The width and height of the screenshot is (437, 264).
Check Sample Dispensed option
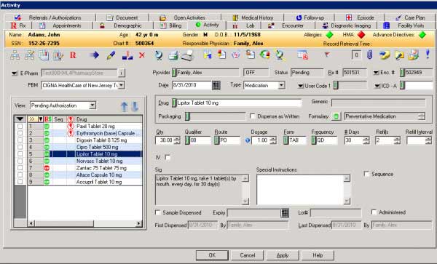click(158, 212)
